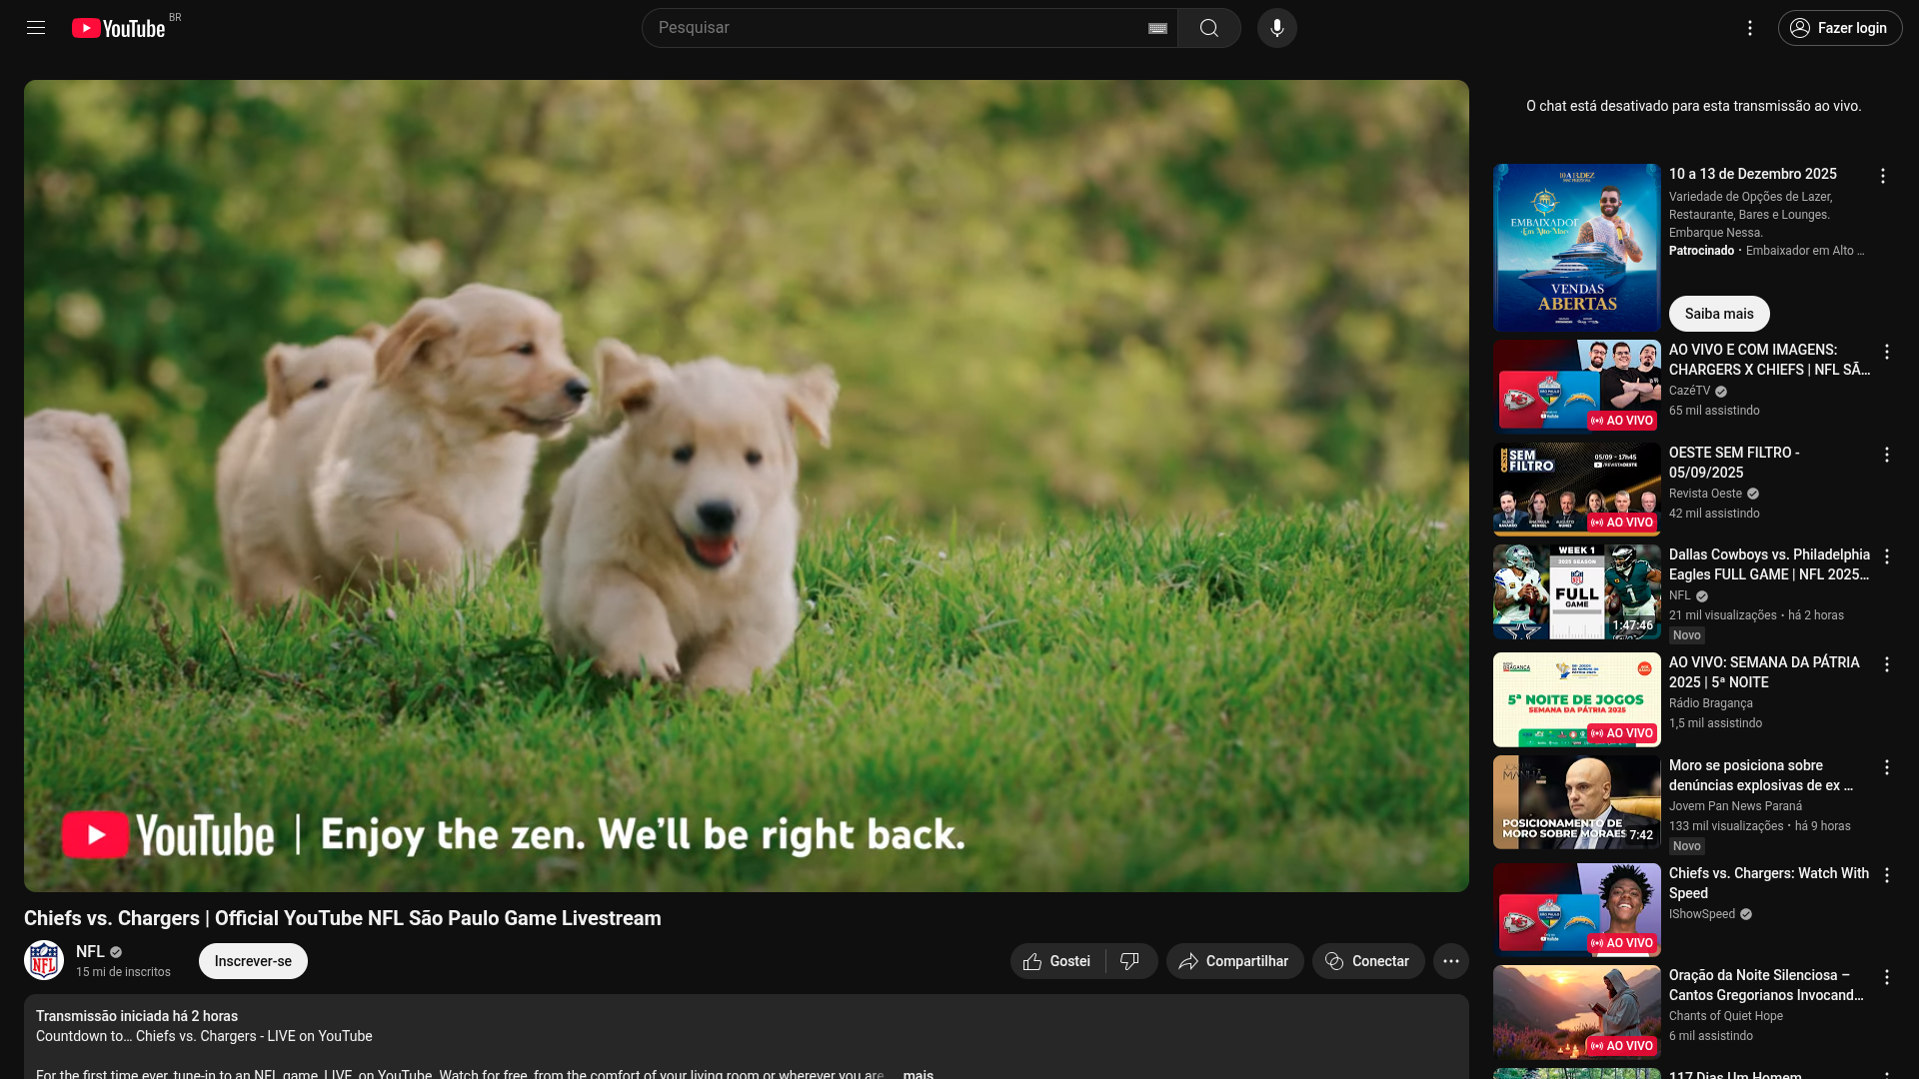Subscribe with Inscrever-se button
1919x1079 pixels.
pyautogui.click(x=253, y=961)
